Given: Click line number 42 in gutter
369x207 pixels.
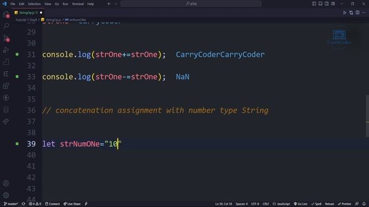Looking at the screenshot, I should pyautogui.click(x=31, y=178).
